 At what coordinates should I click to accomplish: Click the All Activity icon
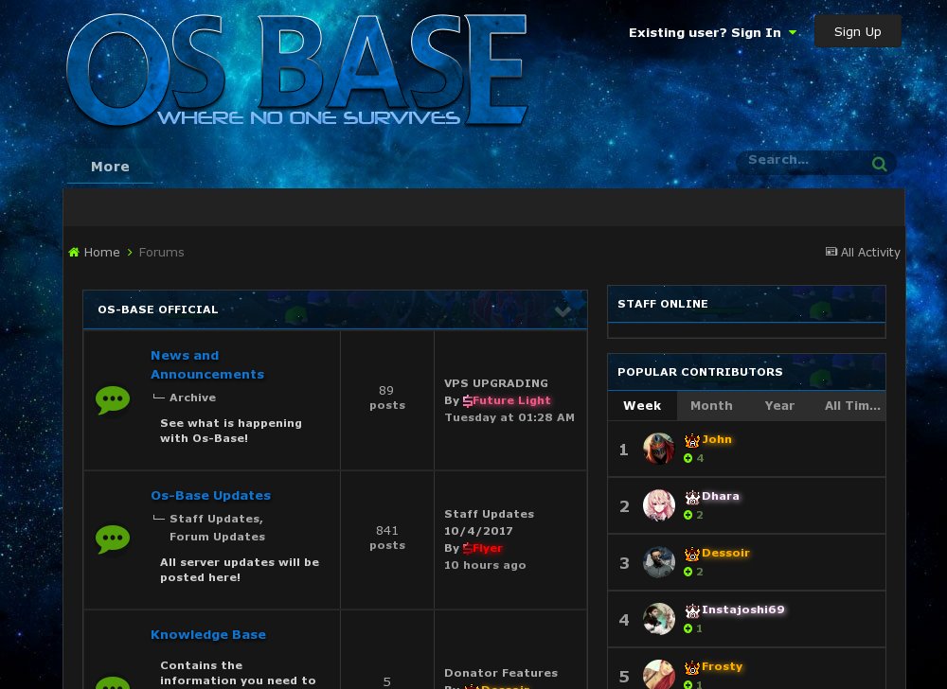point(831,252)
